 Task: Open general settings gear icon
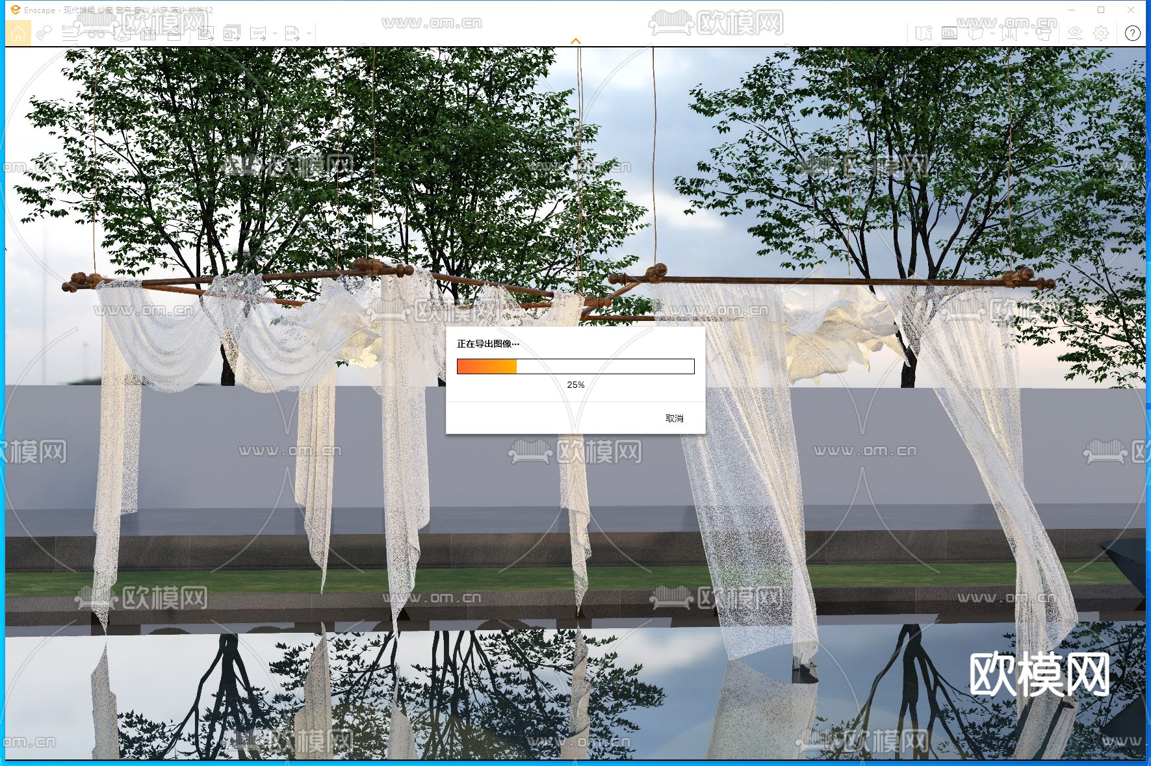click(1101, 33)
